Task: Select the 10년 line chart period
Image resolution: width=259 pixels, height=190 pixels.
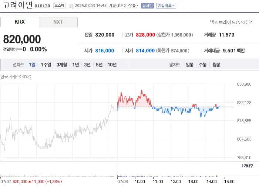Action: tap(112, 65)
